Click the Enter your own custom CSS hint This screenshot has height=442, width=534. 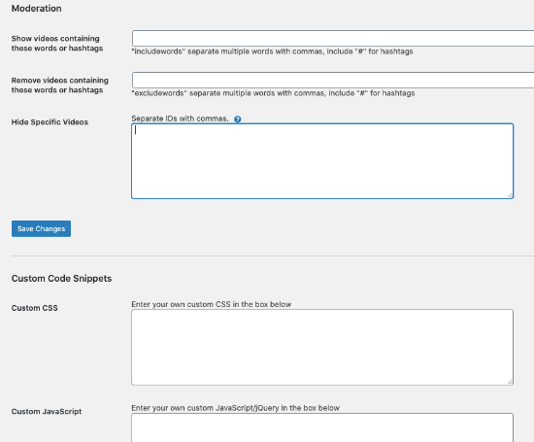pyautogui.click(x=211, y=304)
